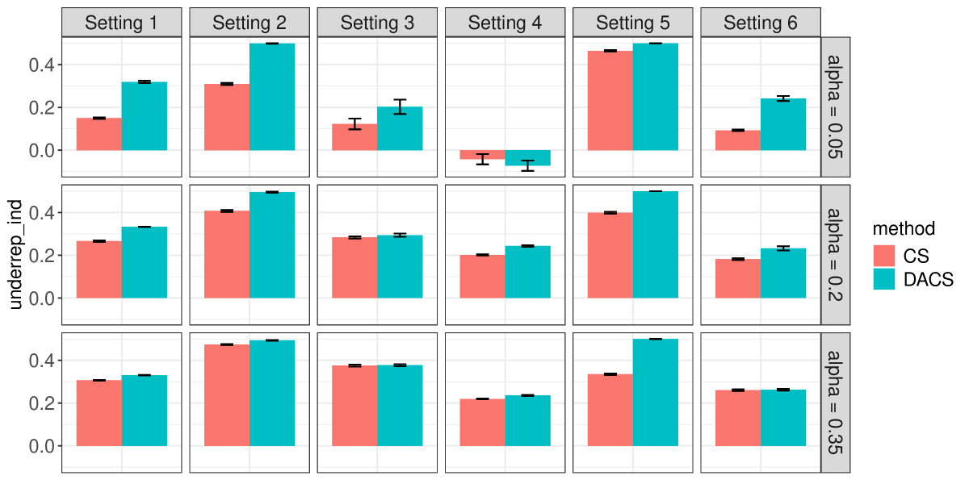Image resolution: width=969 pixels, height=484 pixels.
Task: Open the Setting 4 facet header
Action: (x=505, y=23)
